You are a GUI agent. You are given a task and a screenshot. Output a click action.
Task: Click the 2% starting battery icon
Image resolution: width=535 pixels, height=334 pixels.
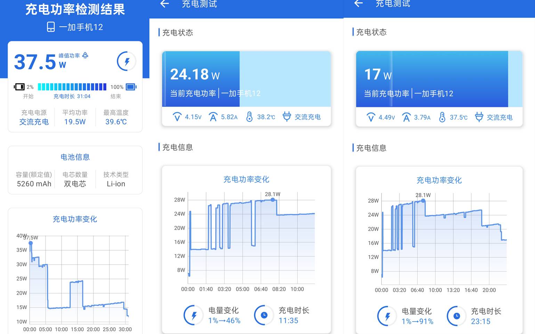point(19,86)
